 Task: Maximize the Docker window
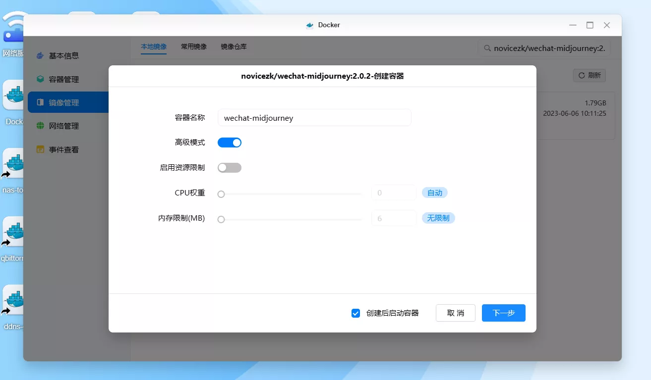590,25
